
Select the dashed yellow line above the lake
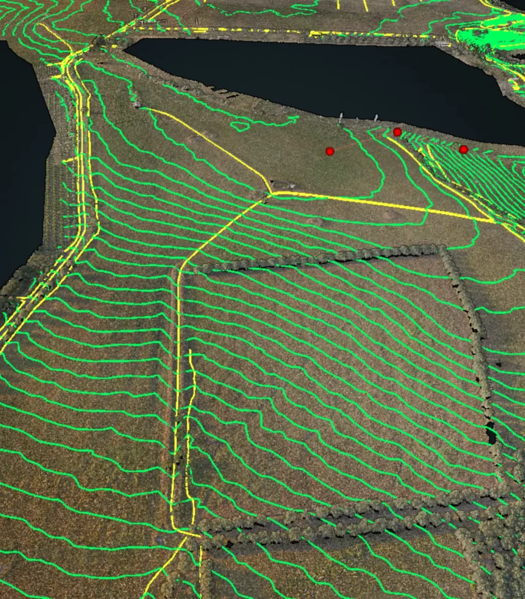pyautogui.click(x=234, y=29)
